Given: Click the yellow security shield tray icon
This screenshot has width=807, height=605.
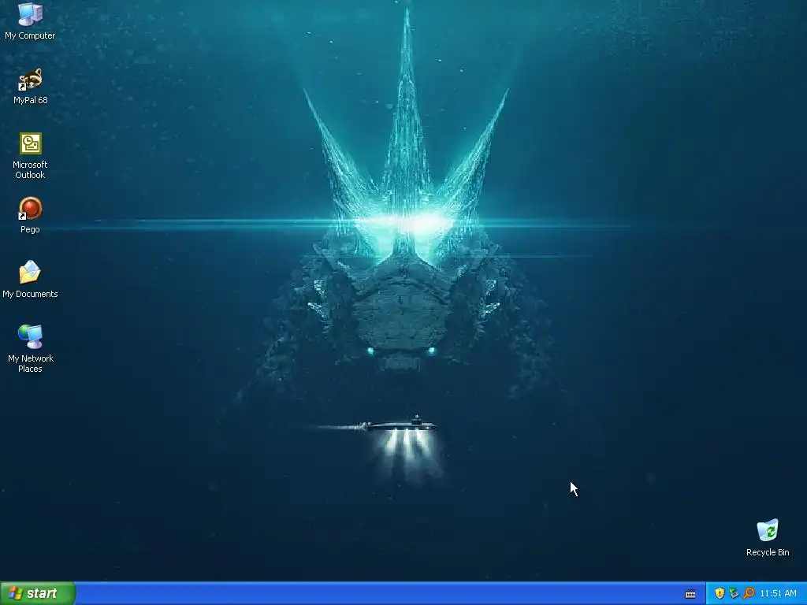Looking at the screenshot, I should click(x=720, y=593).
